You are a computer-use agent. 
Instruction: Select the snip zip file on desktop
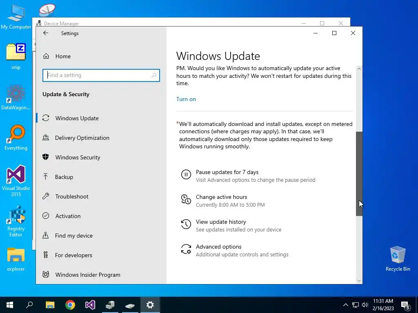[x=16, y=56]
